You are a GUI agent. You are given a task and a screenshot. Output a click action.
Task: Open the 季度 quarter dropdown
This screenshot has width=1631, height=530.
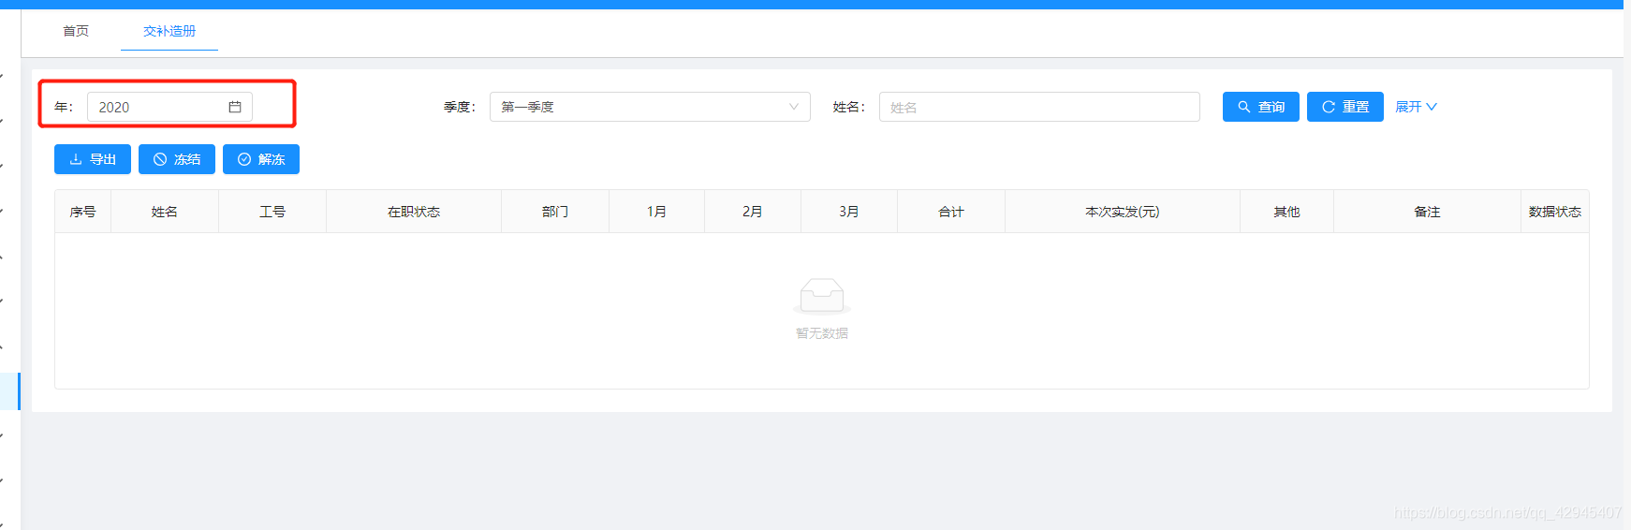pyautogui.click(x=650, y=107)
